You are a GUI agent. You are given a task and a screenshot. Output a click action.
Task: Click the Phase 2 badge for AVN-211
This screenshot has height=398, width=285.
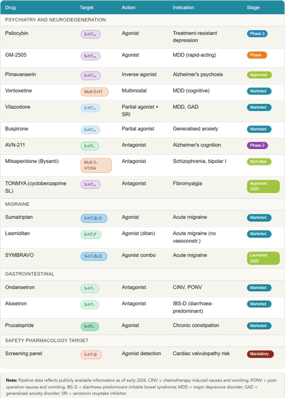[x=257, y=145]
